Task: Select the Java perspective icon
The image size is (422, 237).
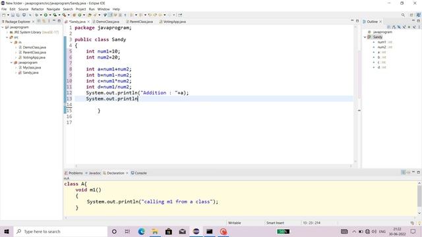Action: (419, 15)
